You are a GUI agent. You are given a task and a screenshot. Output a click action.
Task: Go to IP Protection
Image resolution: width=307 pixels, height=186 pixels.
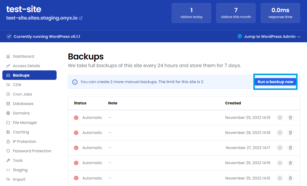coord(29,141)
